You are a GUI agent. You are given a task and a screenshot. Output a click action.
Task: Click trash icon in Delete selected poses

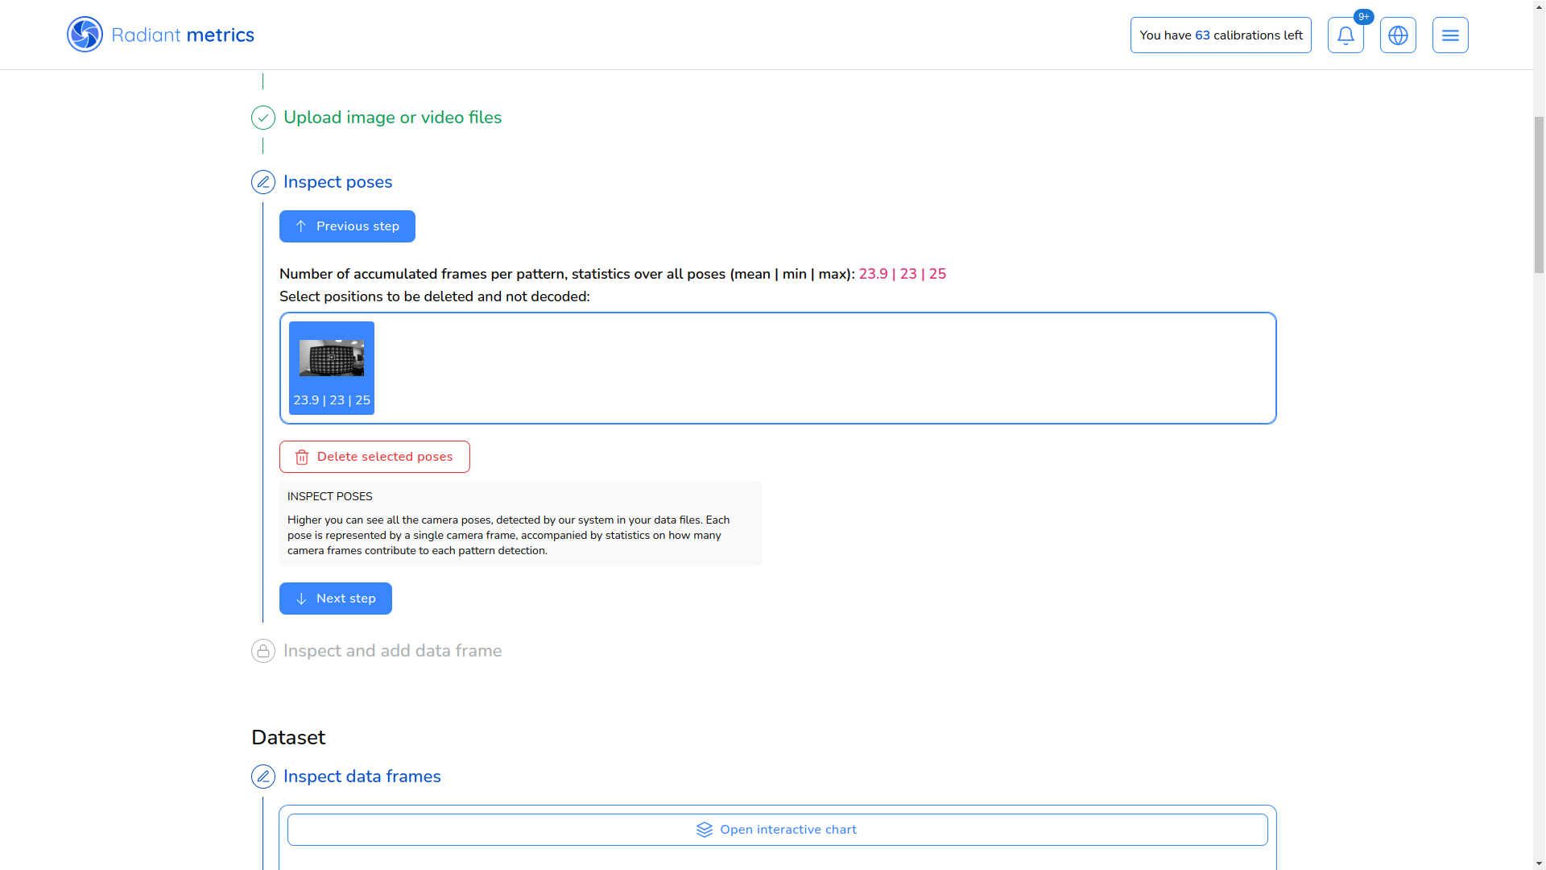(x=302, y=458)
